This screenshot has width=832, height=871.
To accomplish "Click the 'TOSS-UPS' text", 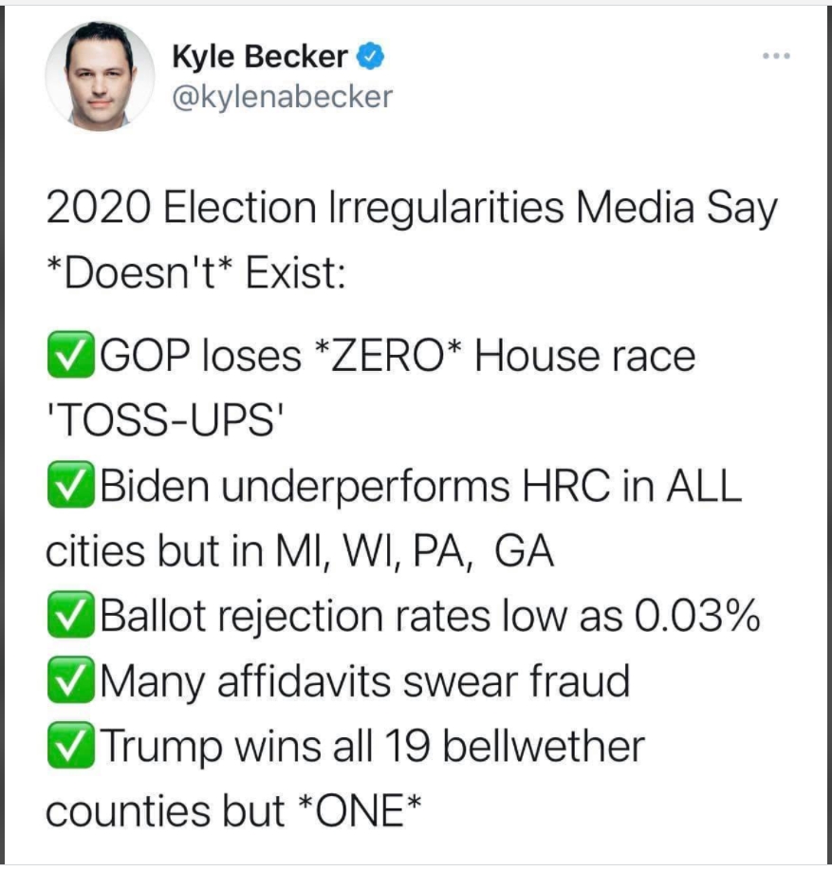I will 158,422.
